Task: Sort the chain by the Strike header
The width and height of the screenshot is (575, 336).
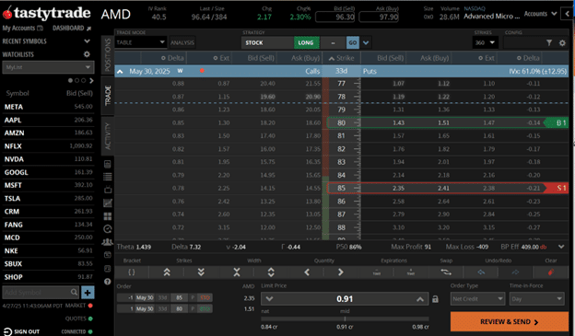Action: pyautogui.click(x=341, y=58)
